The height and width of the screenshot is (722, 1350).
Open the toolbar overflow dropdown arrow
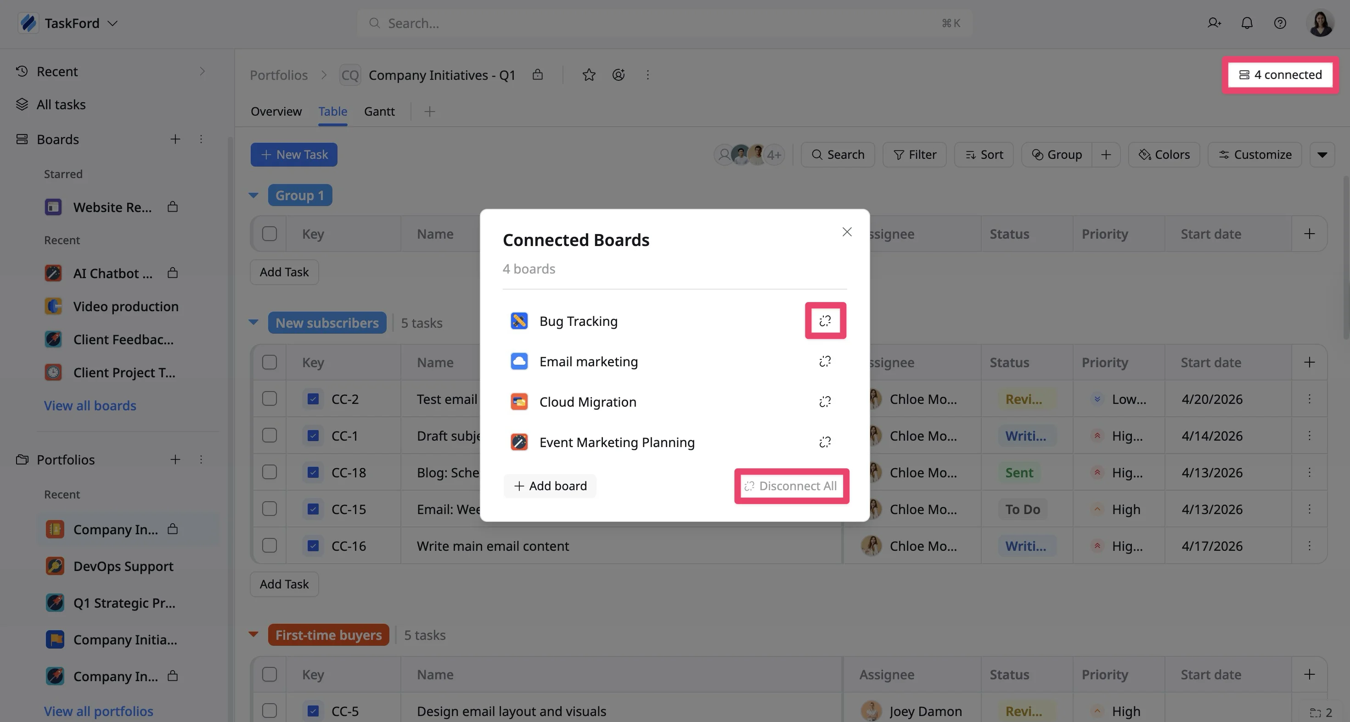1322,155
